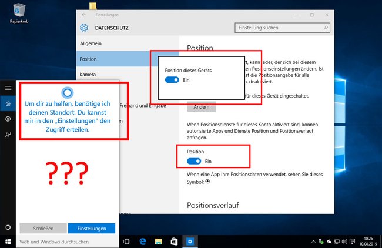Click the Cortana ring logo in message
Viewport: 382px width, 248px height.
68,93
